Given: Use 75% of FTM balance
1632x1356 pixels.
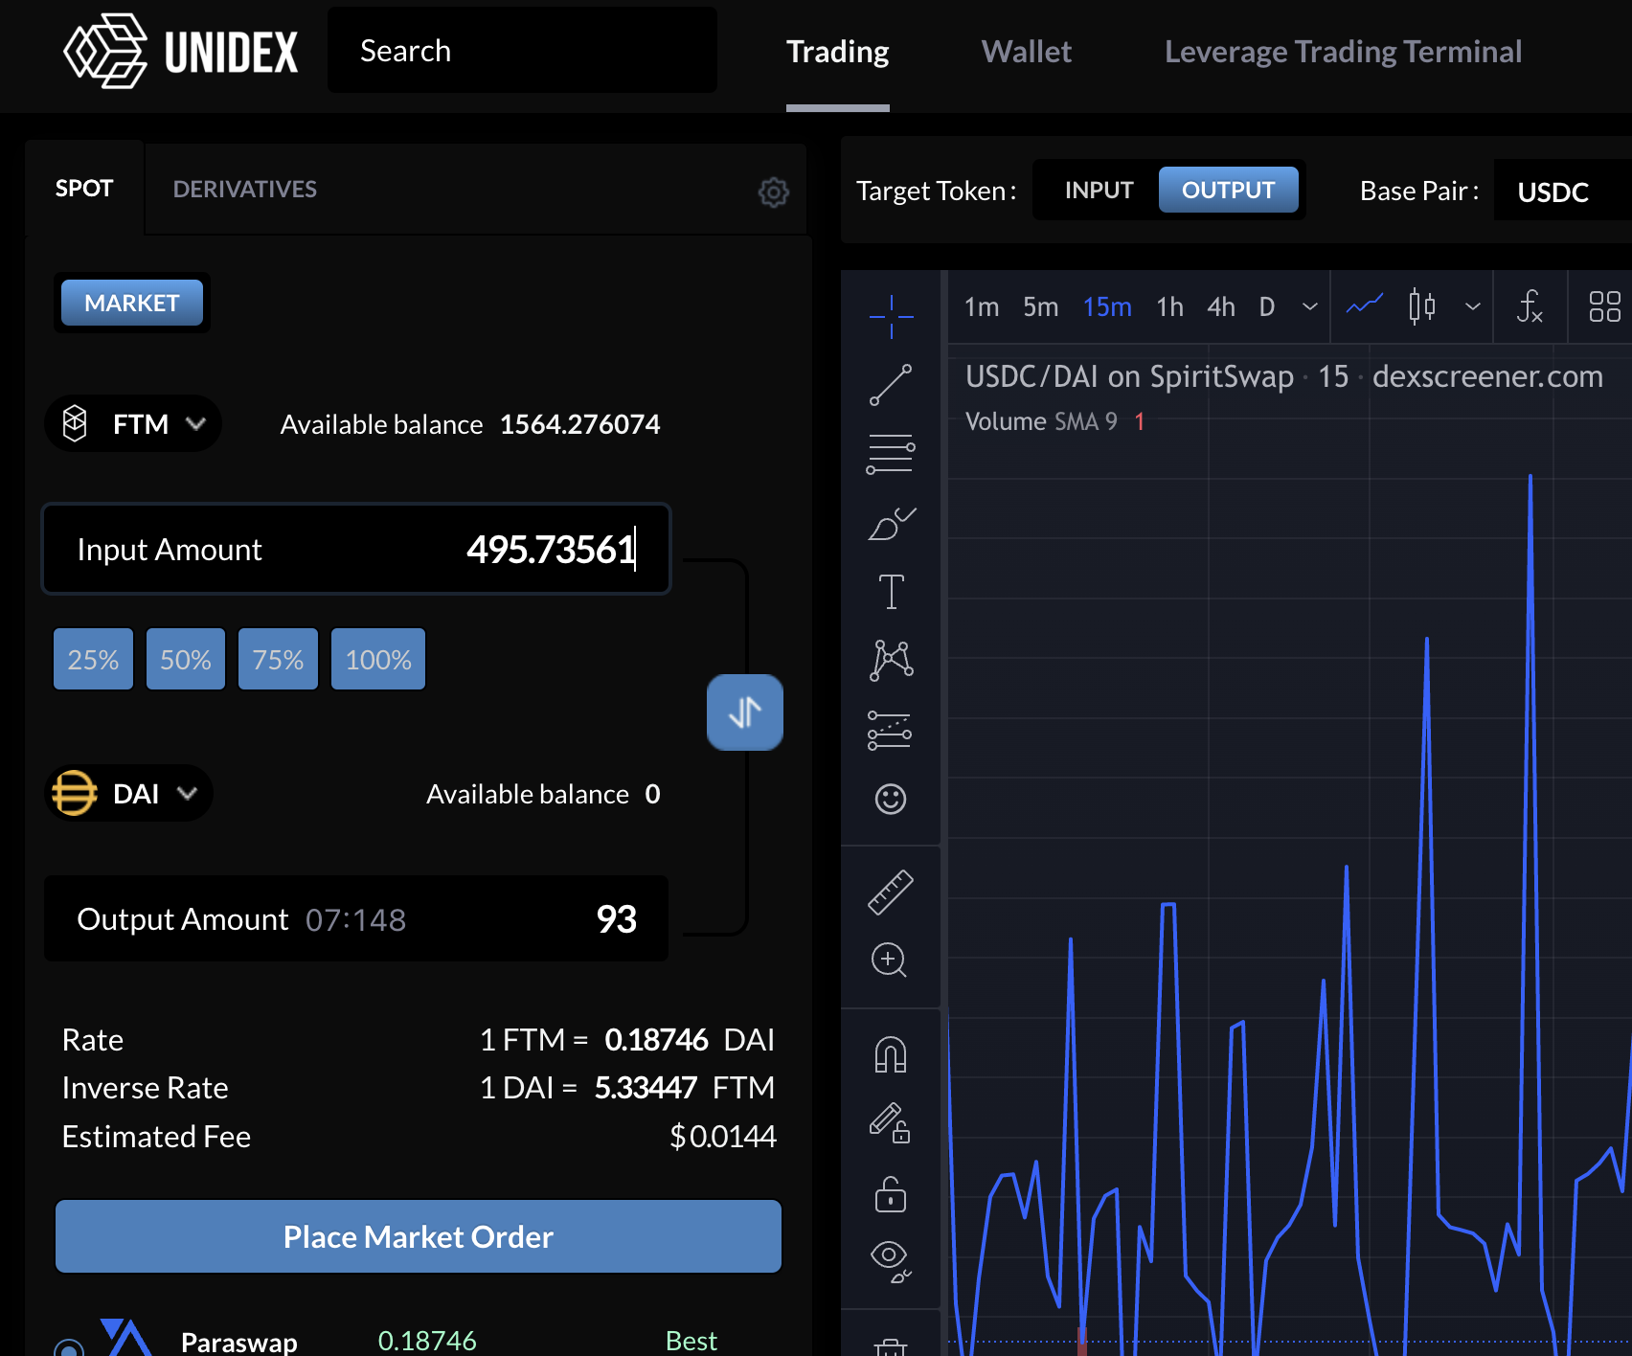Looking at the screenshot, I should click(x=278, y=659).
